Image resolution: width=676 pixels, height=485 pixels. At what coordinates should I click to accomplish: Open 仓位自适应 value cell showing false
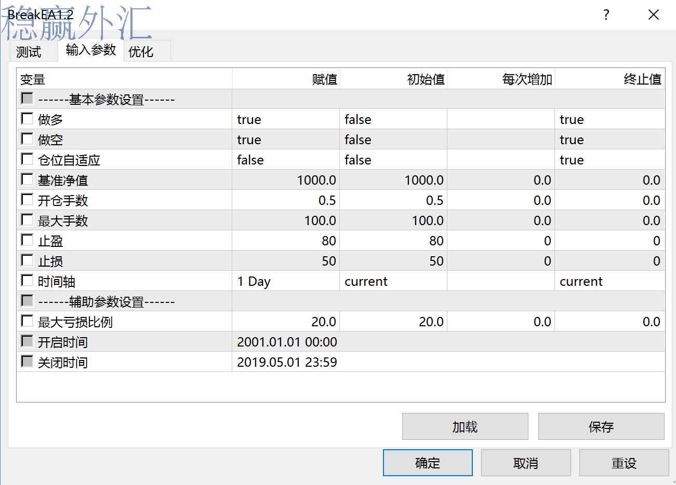pos(286,160)
